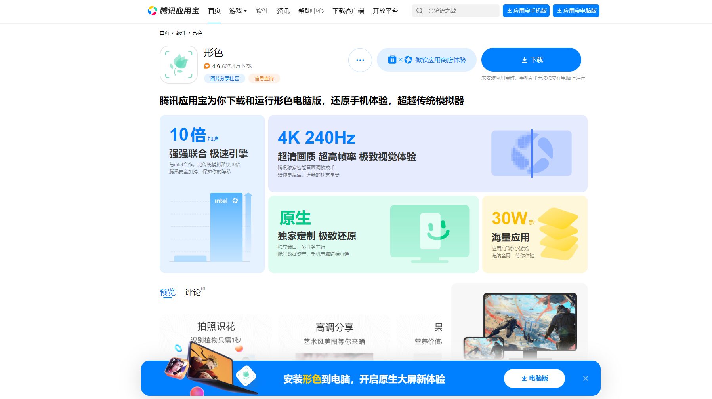Go to 首页 in the breadcrumb
712x399 pixels.
coord(164,33)
